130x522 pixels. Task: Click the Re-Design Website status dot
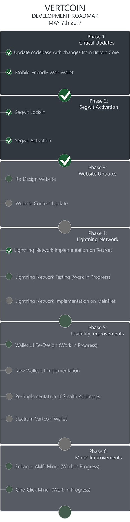click(9, 179)
